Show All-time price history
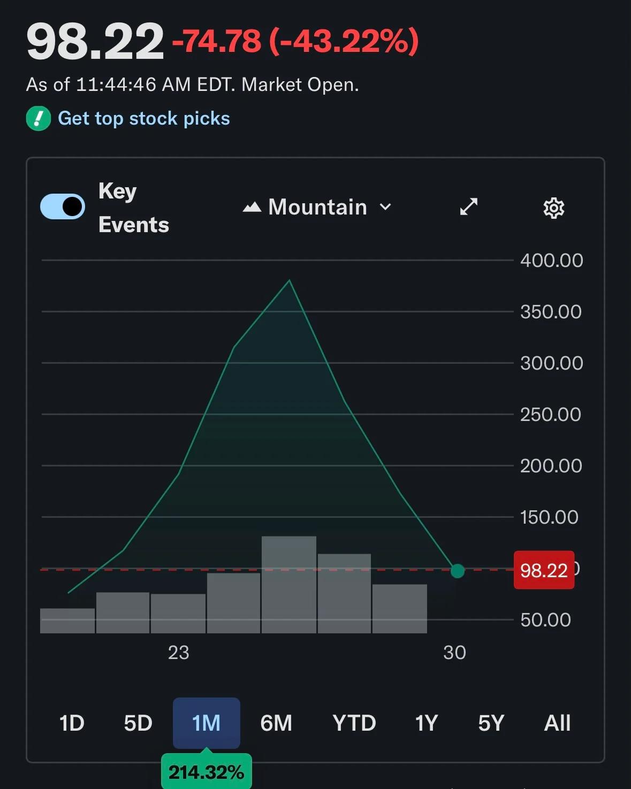The image size is (631, 789). point(557,723)
